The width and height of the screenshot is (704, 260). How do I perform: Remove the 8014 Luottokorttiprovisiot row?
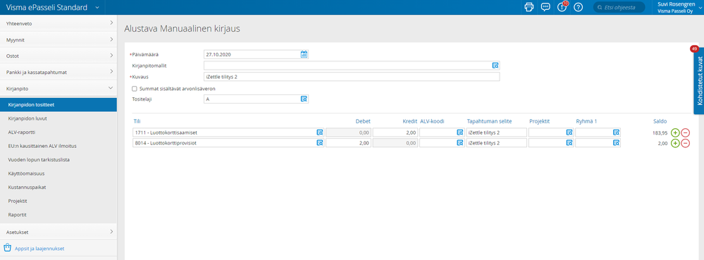686,143
